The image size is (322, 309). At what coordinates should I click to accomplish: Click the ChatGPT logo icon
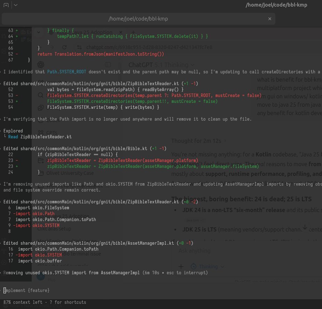point(41,65)
